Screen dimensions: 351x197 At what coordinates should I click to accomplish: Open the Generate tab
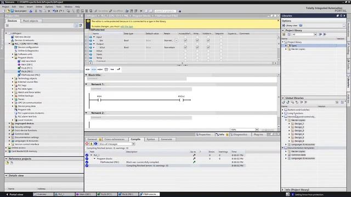tap(167, 139)
